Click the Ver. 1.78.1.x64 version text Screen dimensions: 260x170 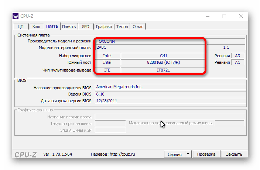click(58, 154)
